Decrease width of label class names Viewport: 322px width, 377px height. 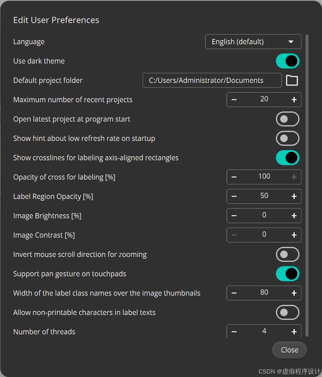[234, 293]
